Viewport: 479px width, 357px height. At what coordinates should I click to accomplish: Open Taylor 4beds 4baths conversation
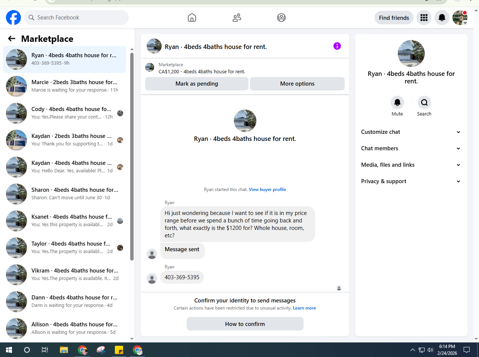[64, 248]
